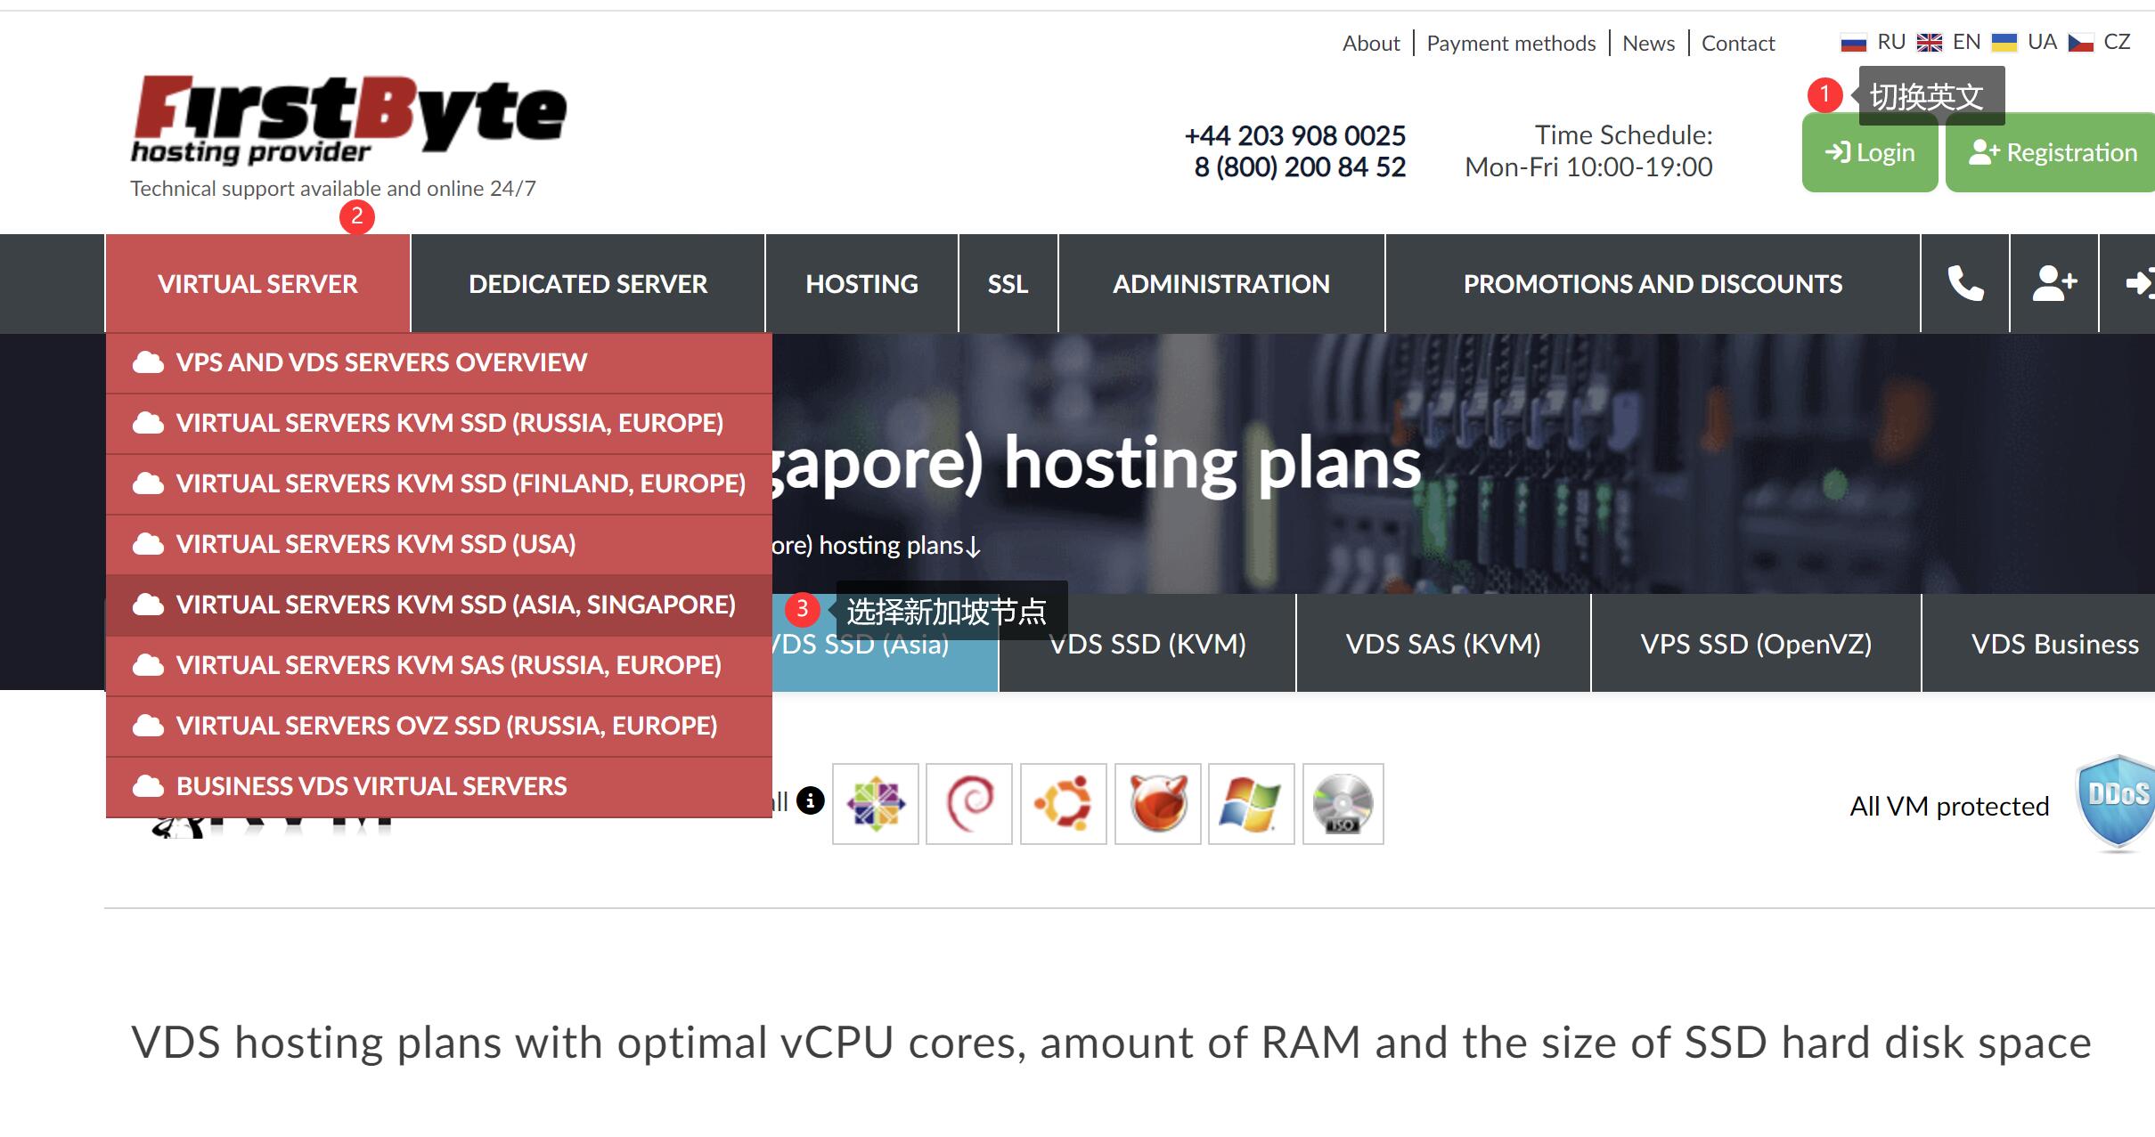This screenshot has width=2155, height=1137.
Task: Select the custom ISO disc icon
Action: (x=1343, y=803)
